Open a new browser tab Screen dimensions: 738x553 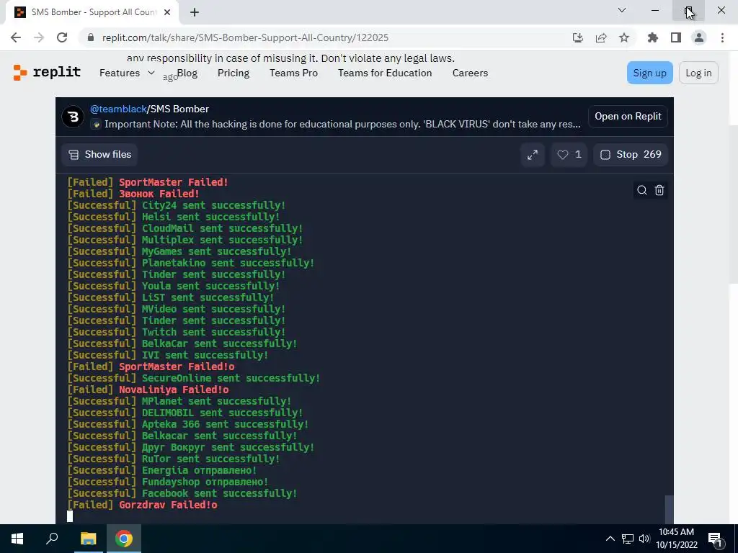195,12
